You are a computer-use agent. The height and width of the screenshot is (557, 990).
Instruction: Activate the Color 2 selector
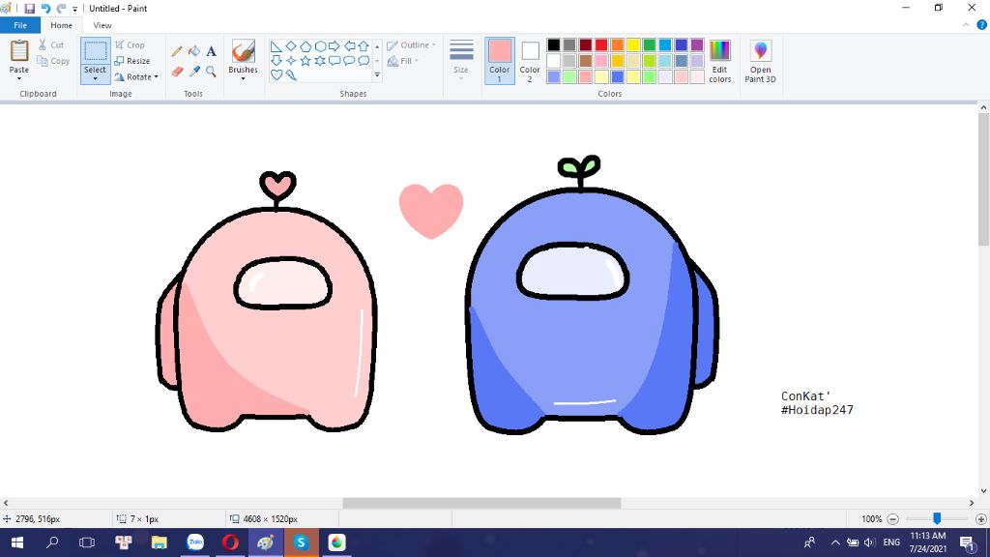point(530,61)
